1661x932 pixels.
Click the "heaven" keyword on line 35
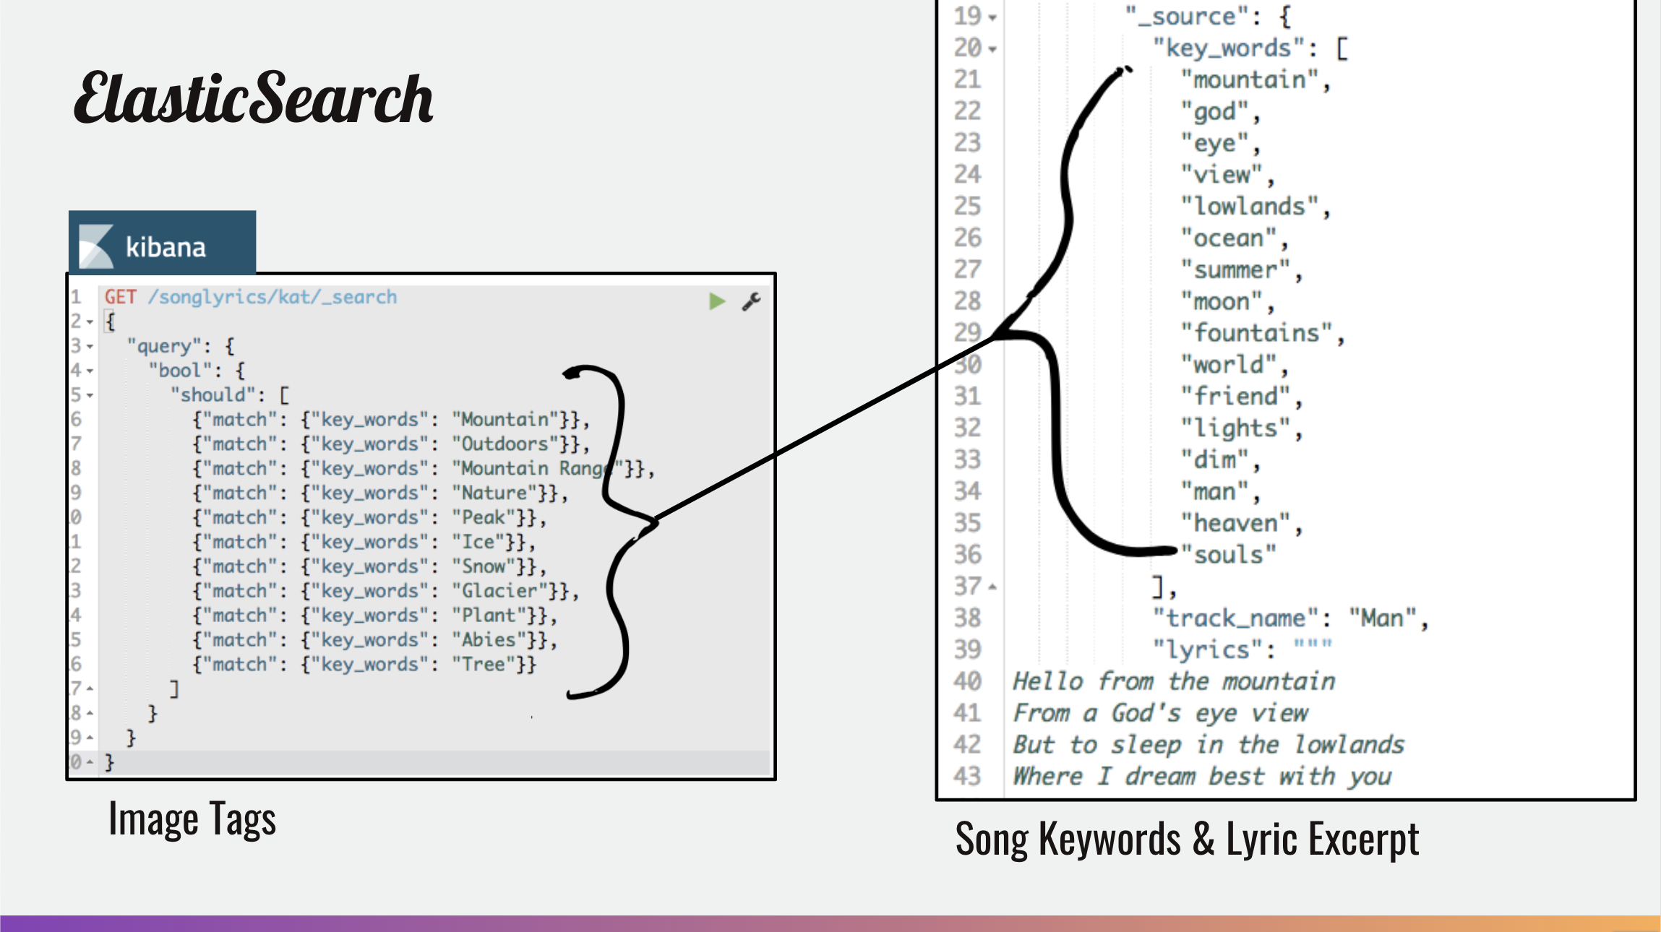click(x=1235, y=523)
